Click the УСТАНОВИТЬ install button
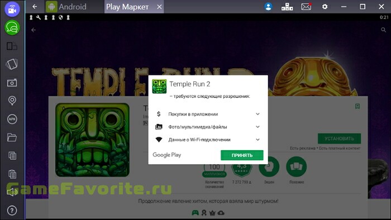Image resolution: width=391 pixels, height=220 pixels. tap(339, 138)
